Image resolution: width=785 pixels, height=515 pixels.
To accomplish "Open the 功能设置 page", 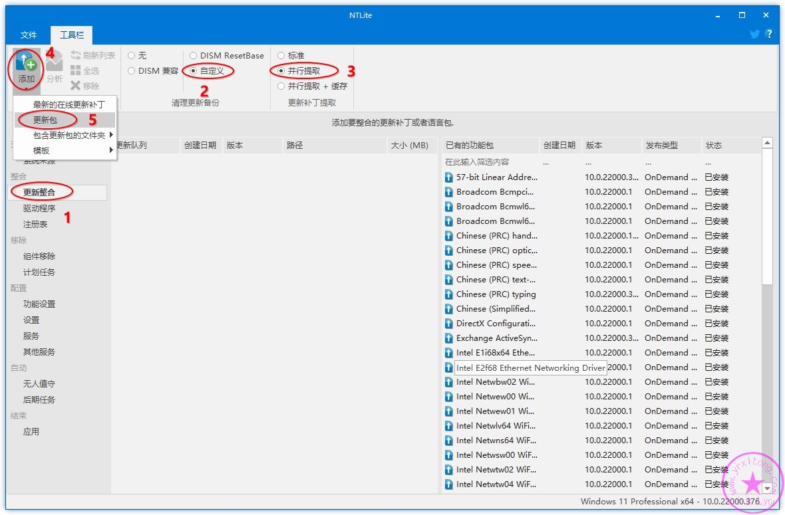I will (39, 304).
